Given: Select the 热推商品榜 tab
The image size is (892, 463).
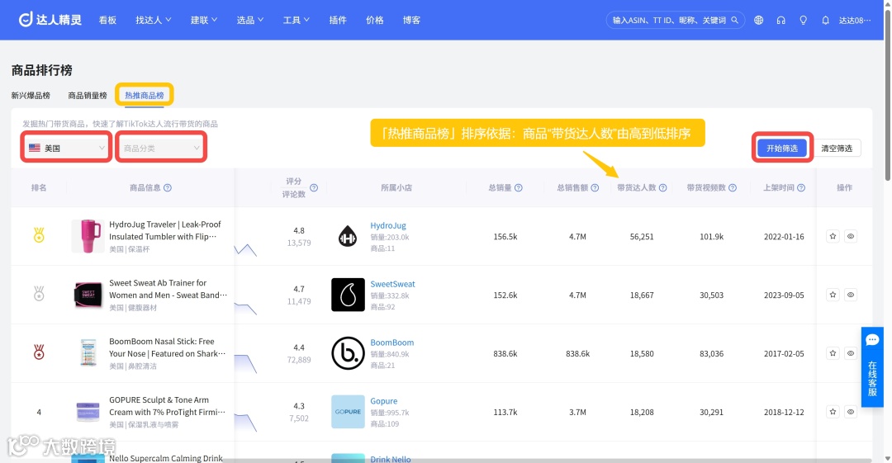Looking at the screenshot, I should (x=145, y=96).
